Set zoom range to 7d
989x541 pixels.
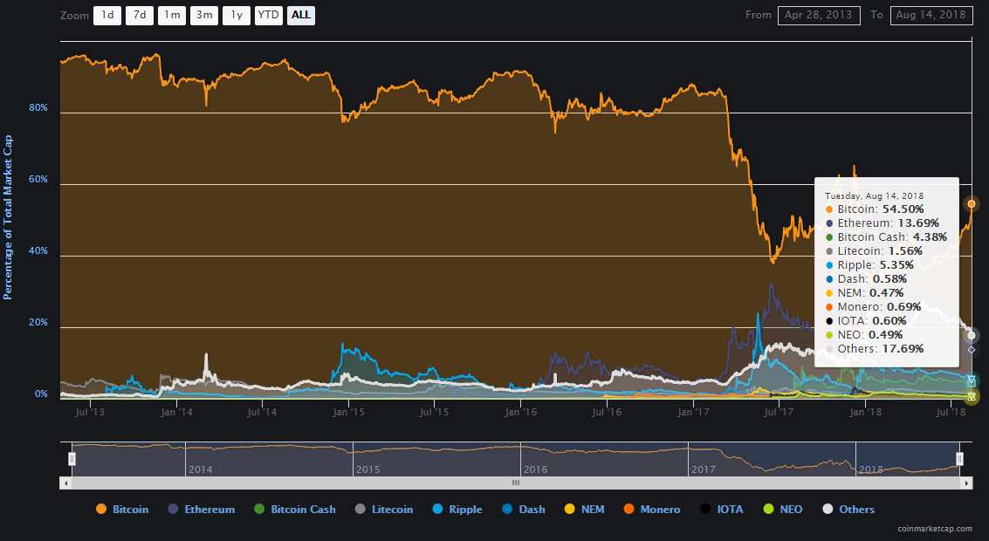tap(140, 15)
